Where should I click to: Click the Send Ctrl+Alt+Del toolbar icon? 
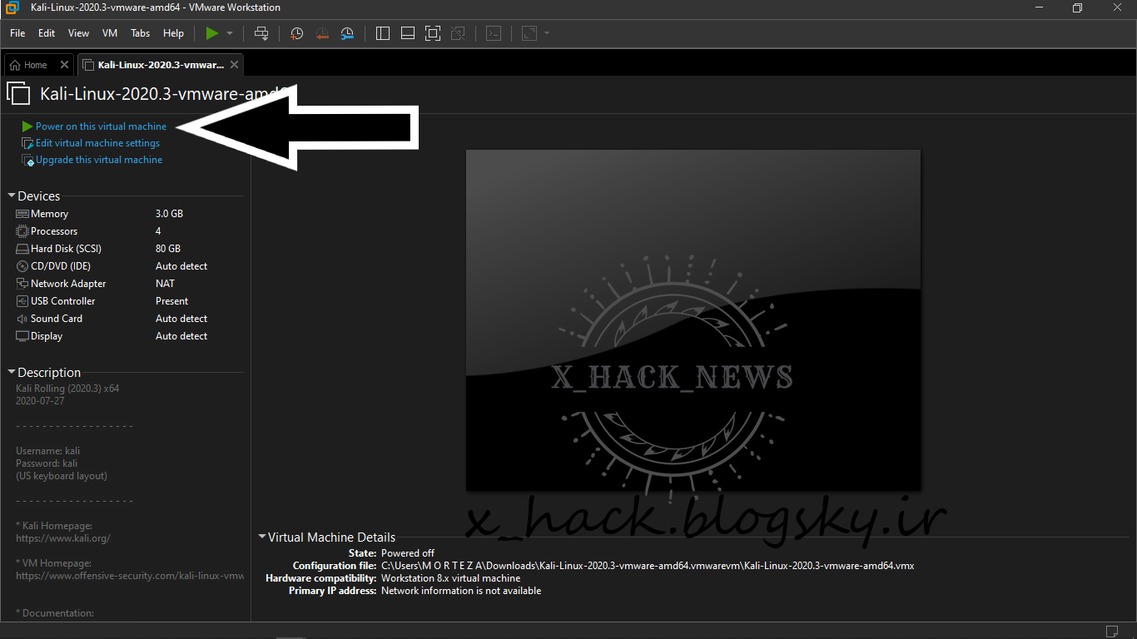pyautogui.click(x=261, y=33)
